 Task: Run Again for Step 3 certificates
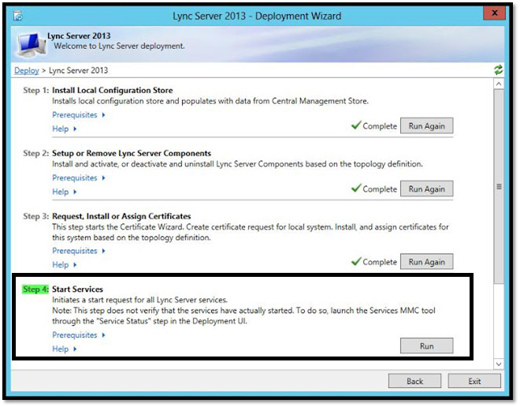coord(426,262)
